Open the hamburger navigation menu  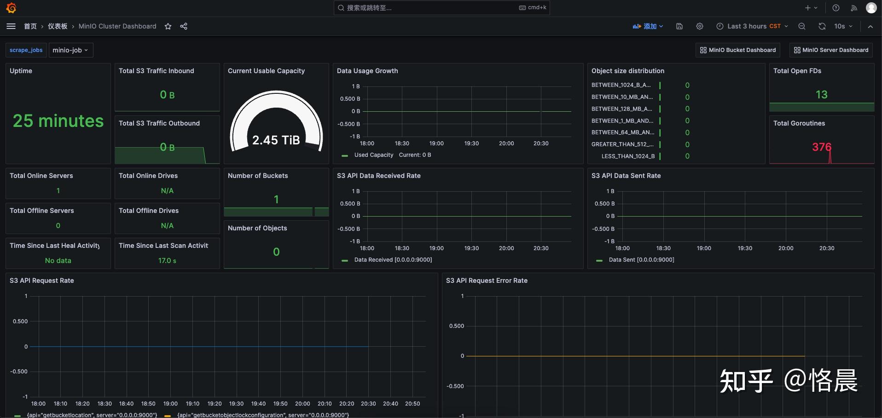11,26
